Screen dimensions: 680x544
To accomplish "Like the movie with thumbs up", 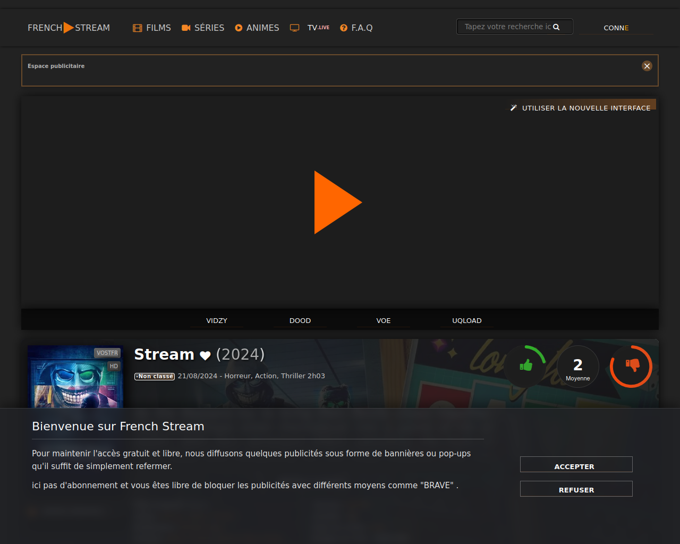I will click(x=525, y=365).
